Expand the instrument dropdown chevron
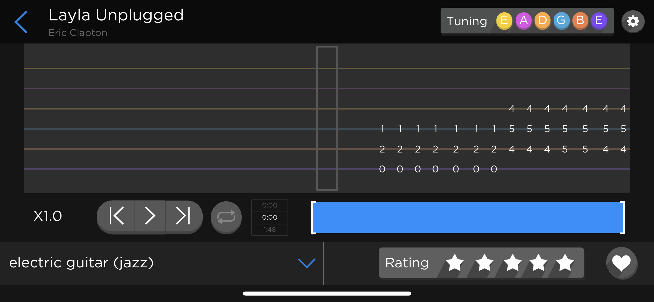Screen dimensions: 654x302 tap(307, 263)
